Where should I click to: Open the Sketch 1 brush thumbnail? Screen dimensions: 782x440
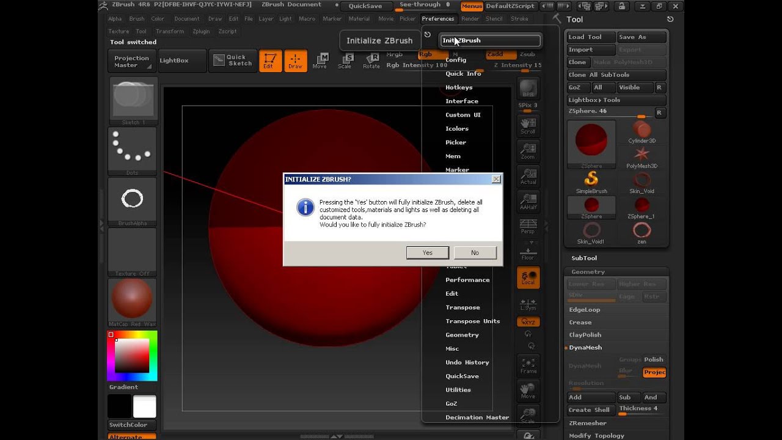[x=133, y=101]
